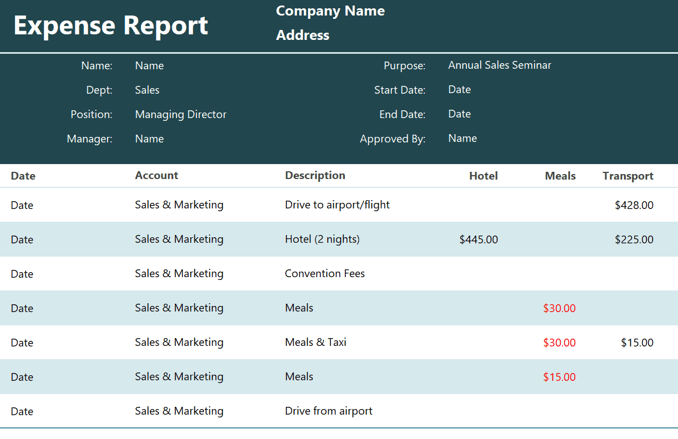
Task: Select the Start Date value cell
Action: [459, 90]
